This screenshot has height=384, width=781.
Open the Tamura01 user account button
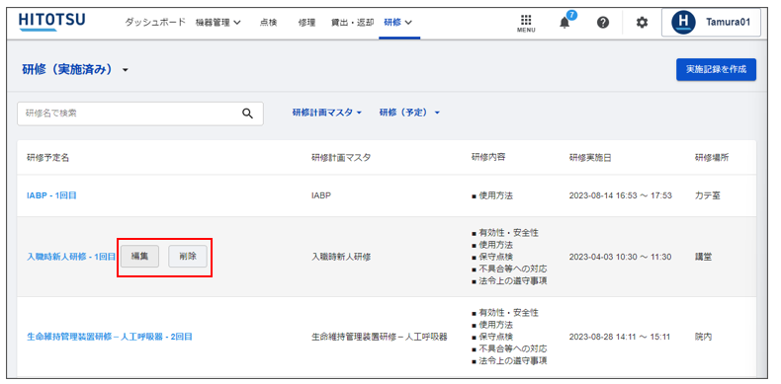tap(711, 23)
